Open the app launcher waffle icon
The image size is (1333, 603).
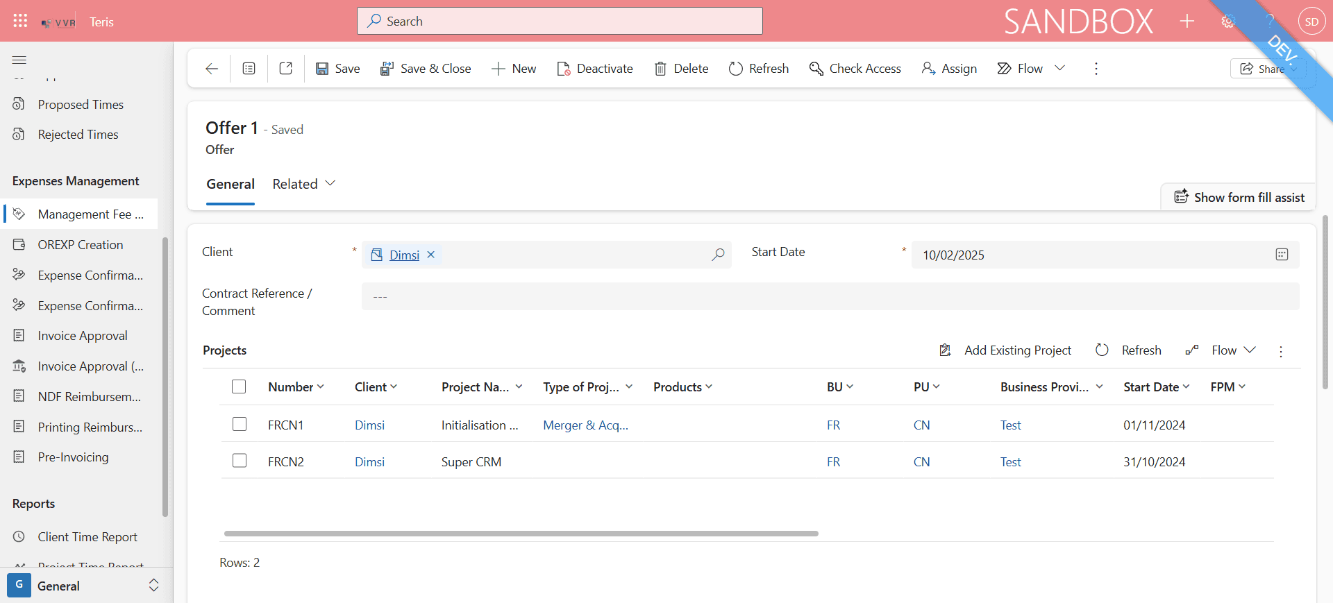[20, 21]
